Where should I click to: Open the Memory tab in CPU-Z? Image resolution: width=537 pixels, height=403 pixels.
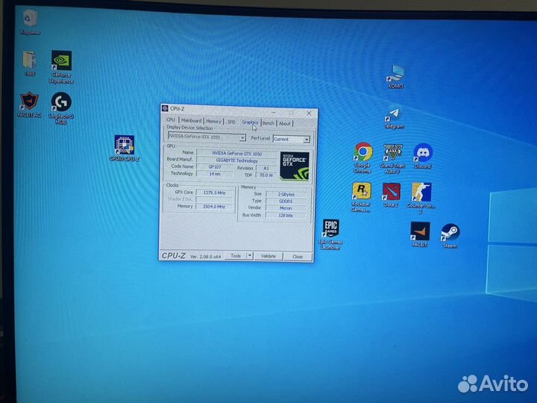(213, 122)
